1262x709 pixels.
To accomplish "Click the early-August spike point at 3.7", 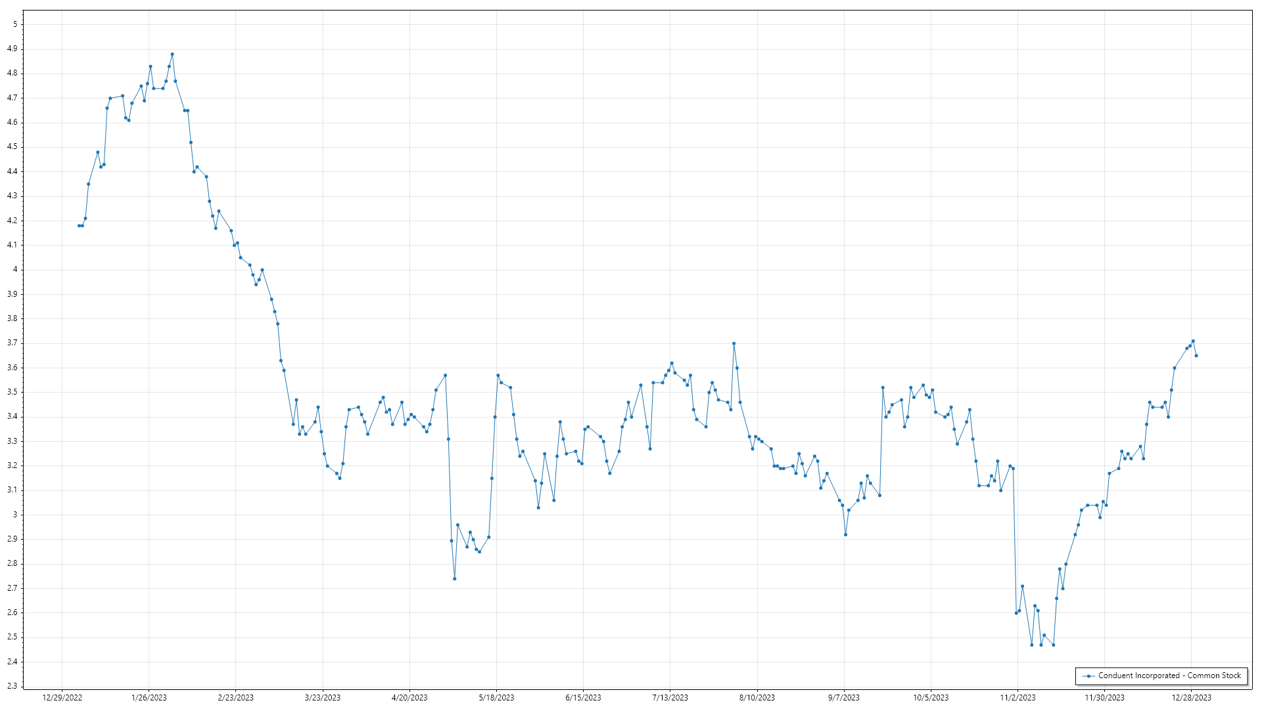I will click(734, 343).
